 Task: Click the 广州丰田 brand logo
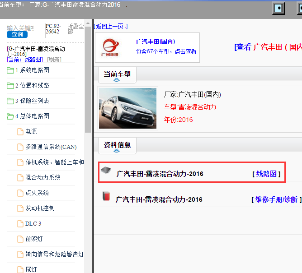(x=110, y=48)
